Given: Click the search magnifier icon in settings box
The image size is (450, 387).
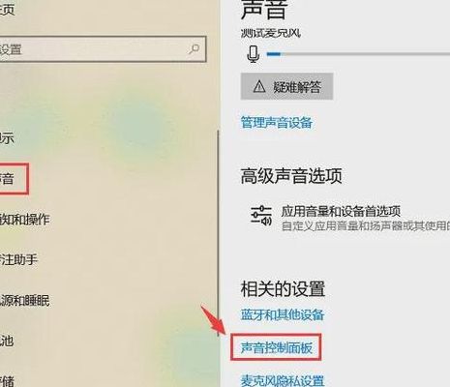Looking at the screenshot, I should pos(194,49).
